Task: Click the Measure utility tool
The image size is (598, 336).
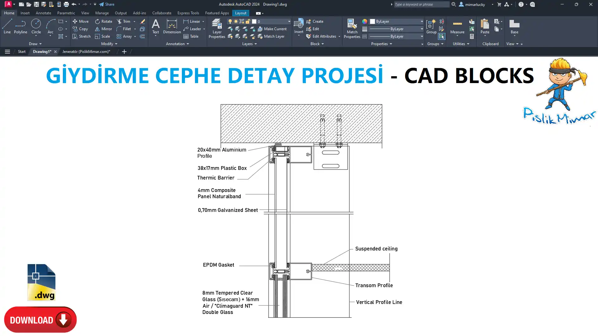Action: pyautogui.click(x=457, y=26)
